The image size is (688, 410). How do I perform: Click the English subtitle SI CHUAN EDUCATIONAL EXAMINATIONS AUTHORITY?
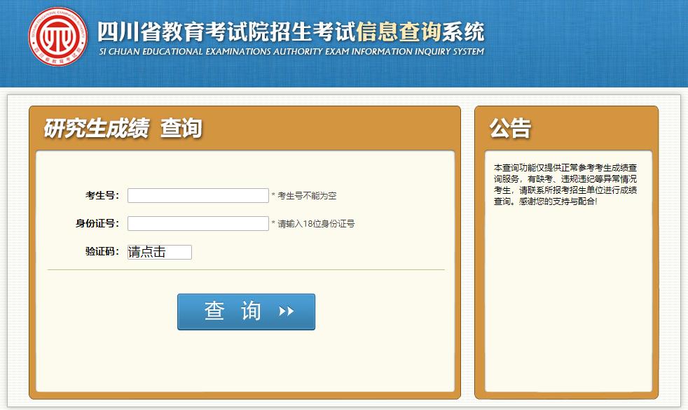click(291, 51)
